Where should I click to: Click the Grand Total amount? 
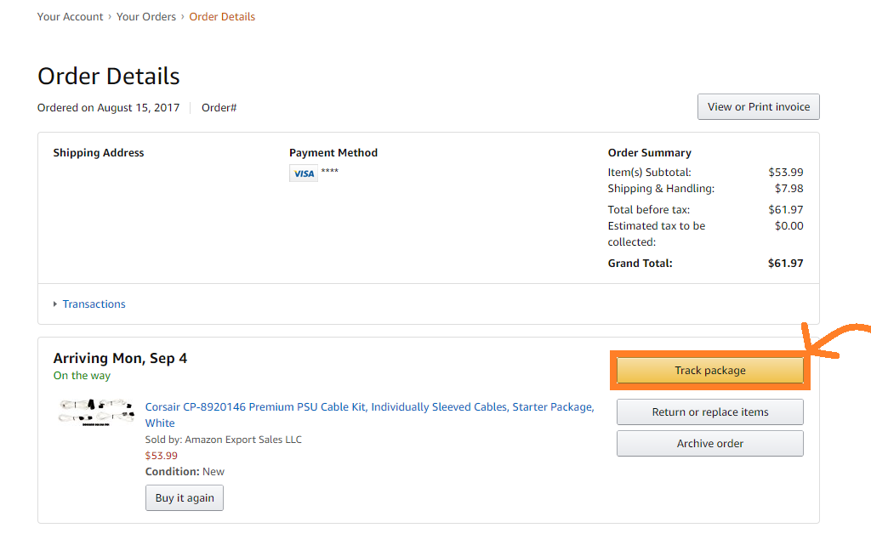coord(785,263)
